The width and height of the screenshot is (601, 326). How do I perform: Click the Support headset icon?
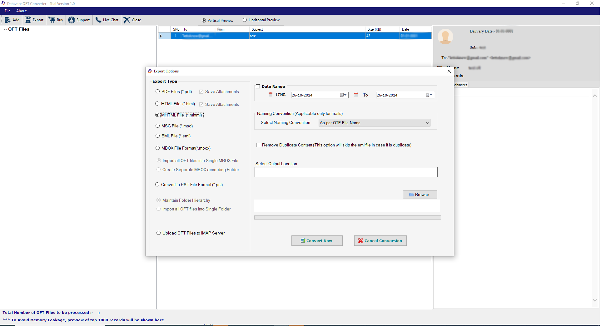72,20
